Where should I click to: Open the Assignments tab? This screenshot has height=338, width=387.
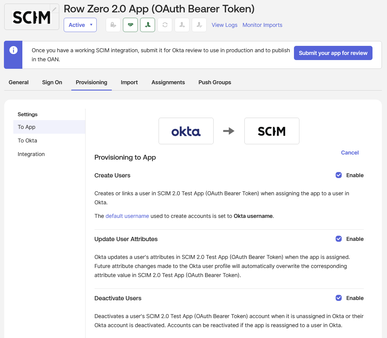pyautogui.click(x=168, y=82)
